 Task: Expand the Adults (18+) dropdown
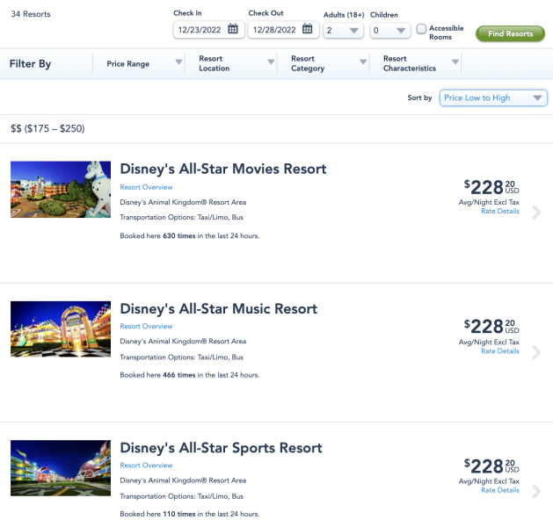pyautogui.click(x=343, y=30)
